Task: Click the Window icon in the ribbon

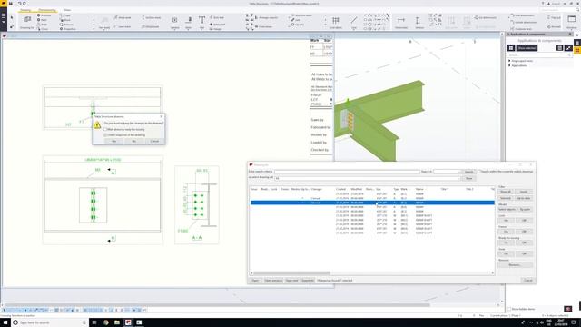Action: pyautogui.click(x=571, y=22)
